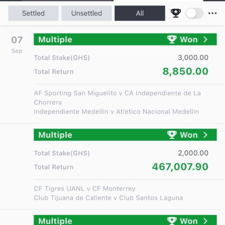Select the Independiente Medellin v Atletico Nacional match
This screenshot has width=225, height=225.
click(116, 112)
